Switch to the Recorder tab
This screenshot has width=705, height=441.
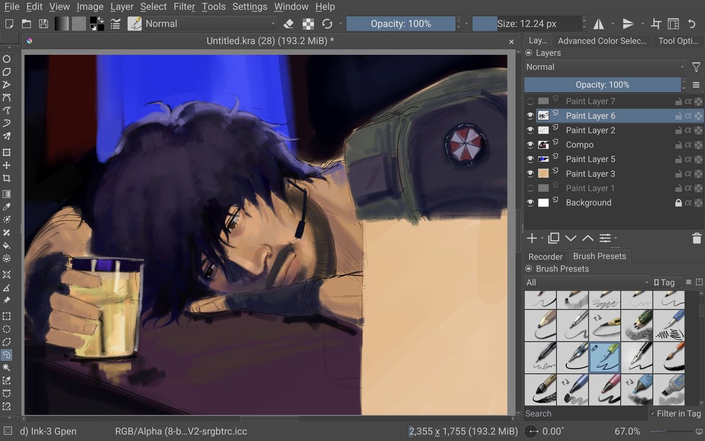[x=545, y=256]
